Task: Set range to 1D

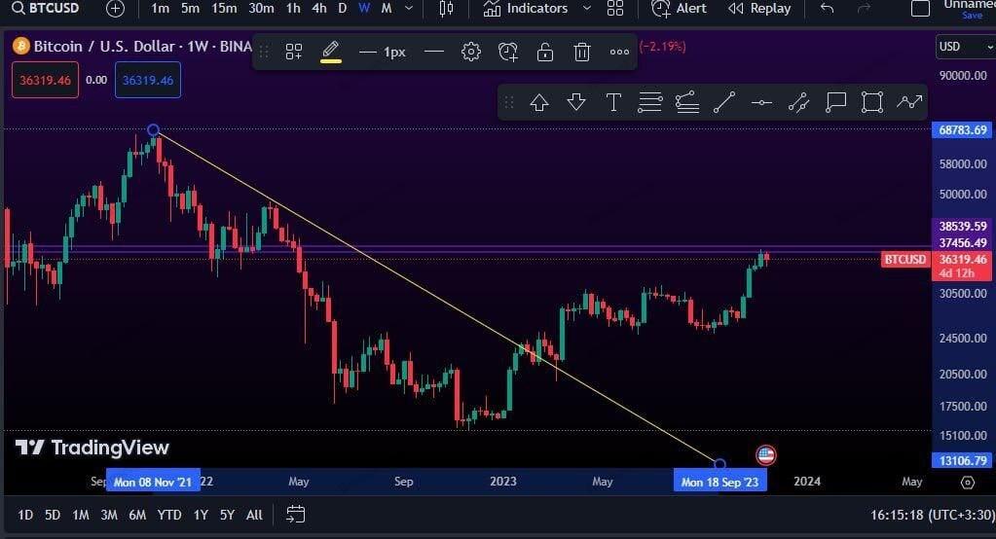Action: [25, 515]
